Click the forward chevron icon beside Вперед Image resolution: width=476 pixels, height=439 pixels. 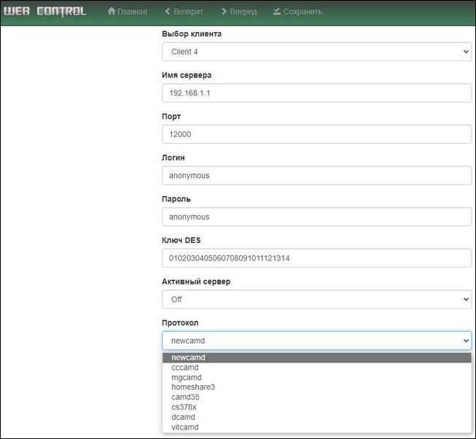224,11
